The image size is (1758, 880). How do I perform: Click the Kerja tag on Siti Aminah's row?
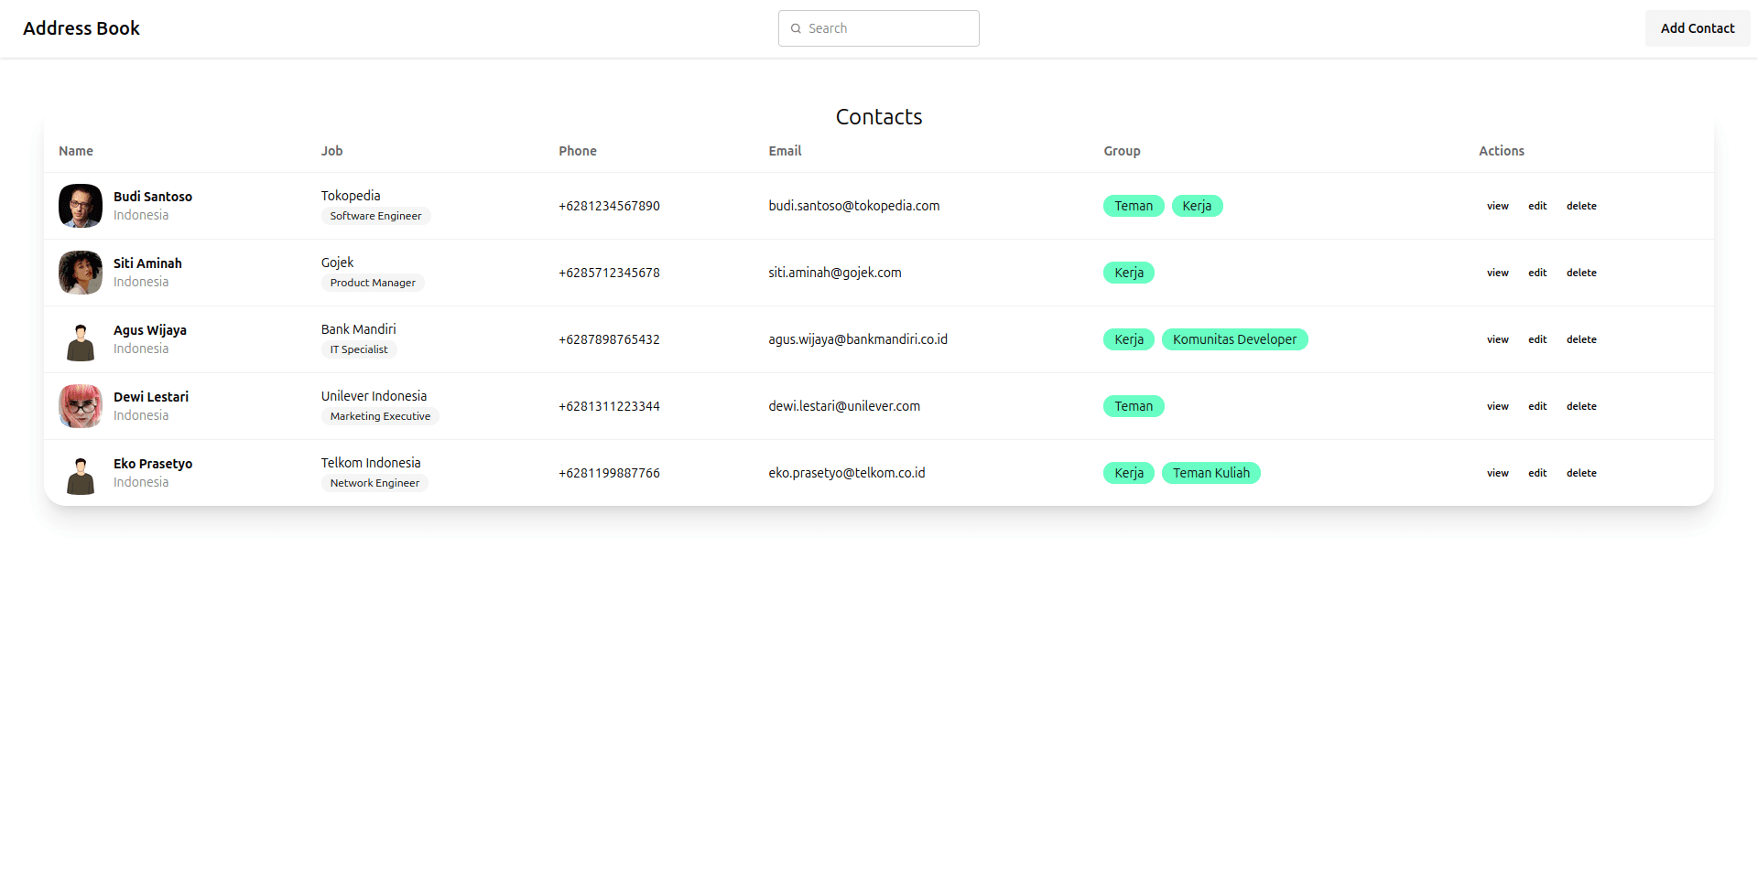pyautogui.click(x=1128, y=272)
